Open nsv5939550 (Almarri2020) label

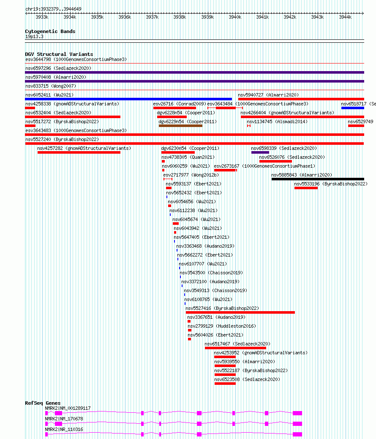point(245,362)
